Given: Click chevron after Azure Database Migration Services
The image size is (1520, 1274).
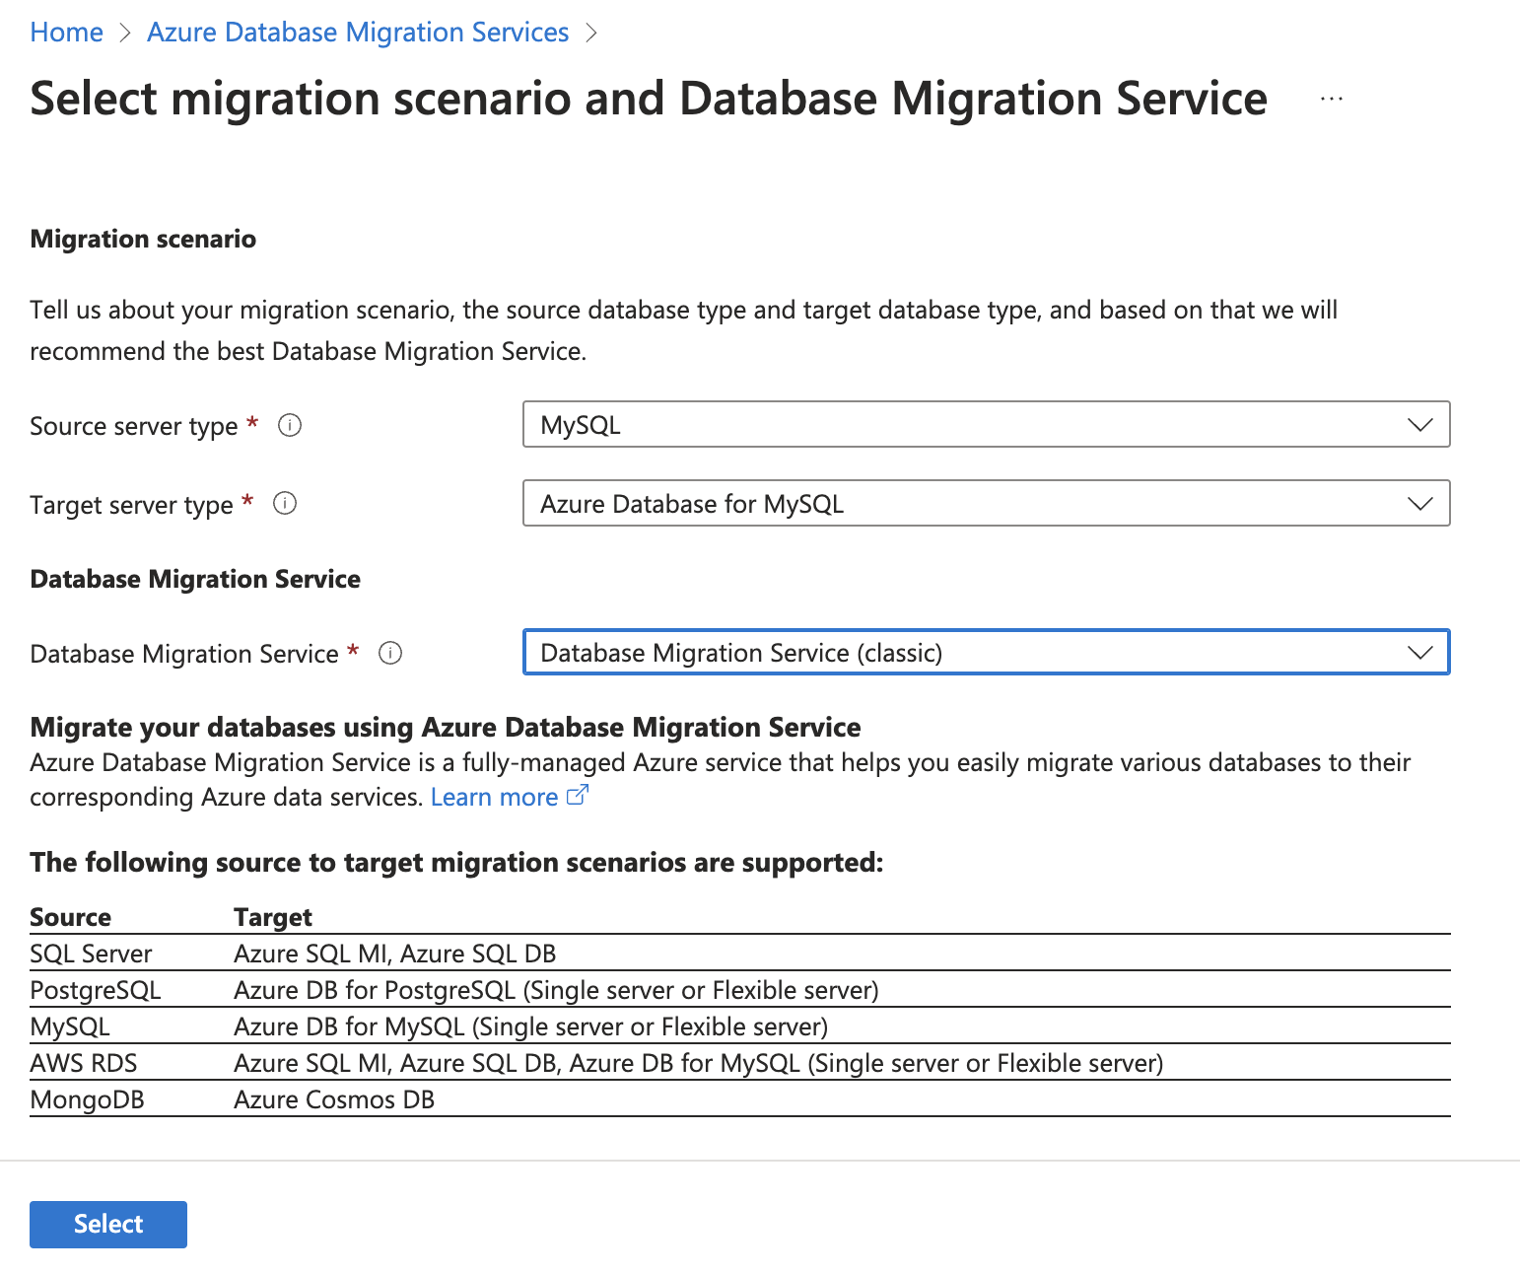Looking at the screenshot, I should pyautogui.click(x=591, y=33).
